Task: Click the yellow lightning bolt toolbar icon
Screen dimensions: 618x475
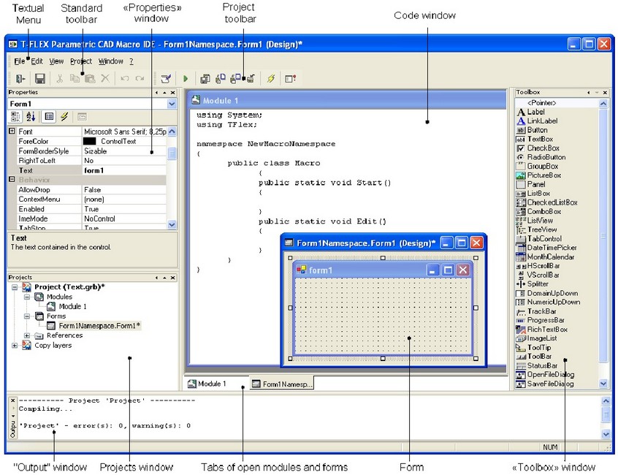Action: (x=270, y=78)
